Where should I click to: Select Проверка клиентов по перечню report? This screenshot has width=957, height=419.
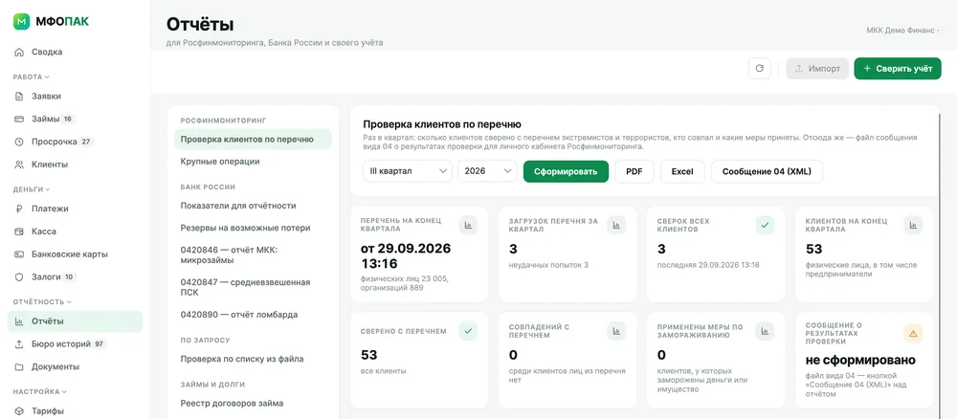[253, 139]
